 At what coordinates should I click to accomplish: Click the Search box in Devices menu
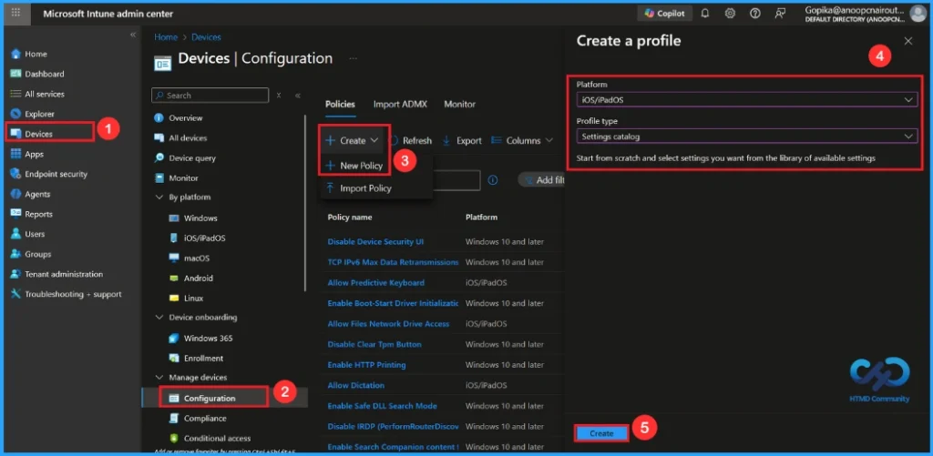[x=210, y=96]
